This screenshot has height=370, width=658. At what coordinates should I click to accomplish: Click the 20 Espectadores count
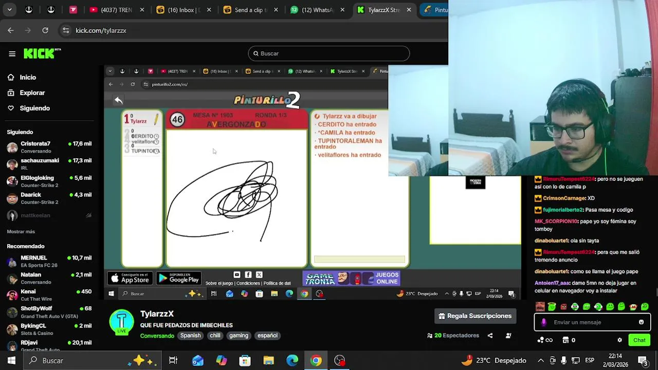click(x=453, y=336)
